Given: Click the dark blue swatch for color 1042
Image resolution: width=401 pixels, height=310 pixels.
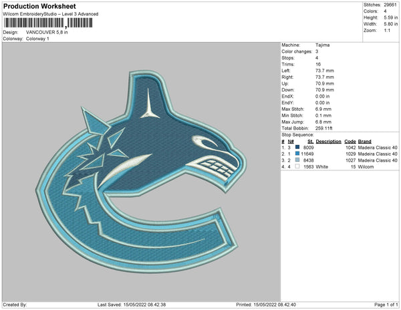Looking at the screenshot, I should click(297, 147).
